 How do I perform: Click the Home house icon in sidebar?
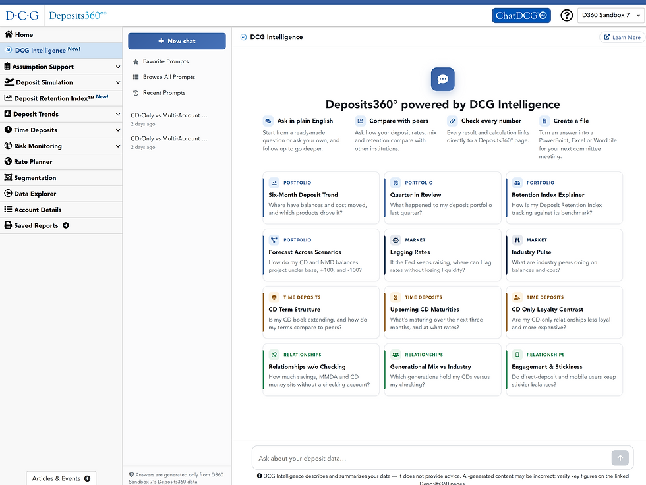point(8,34)
